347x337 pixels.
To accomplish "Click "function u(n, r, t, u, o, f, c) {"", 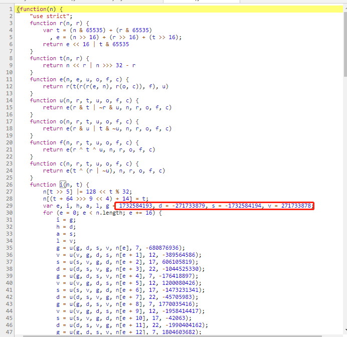I will [x=84, y=100].
